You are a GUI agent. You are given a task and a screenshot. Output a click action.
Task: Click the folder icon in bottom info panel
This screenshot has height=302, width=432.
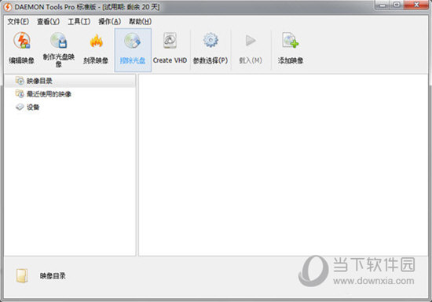[x=22, y=276]
